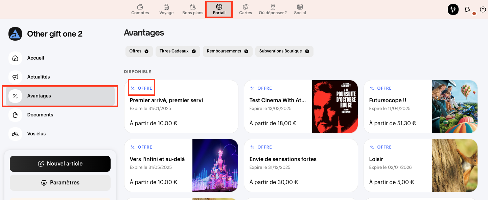Remove the Offres filter chip
Image resolution: width=488 pixels, height=200 pixels.
[x=146, y=51]
